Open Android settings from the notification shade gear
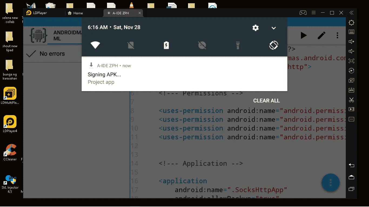This screenshot has height=207, width=369. tap(256, 28)
